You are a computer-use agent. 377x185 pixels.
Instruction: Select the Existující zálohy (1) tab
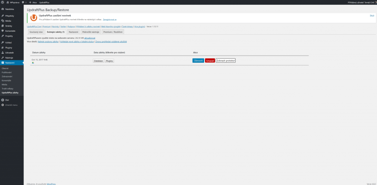point(56,32)
